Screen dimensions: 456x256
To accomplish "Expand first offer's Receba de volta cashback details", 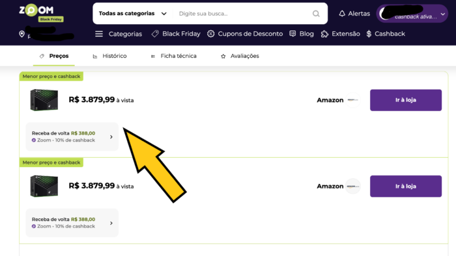I will point(72,136).
